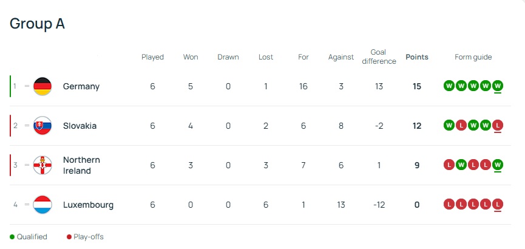Click the Luxembourg flag icon
This screenshot has height=249, width=525.
click(42, 205)
